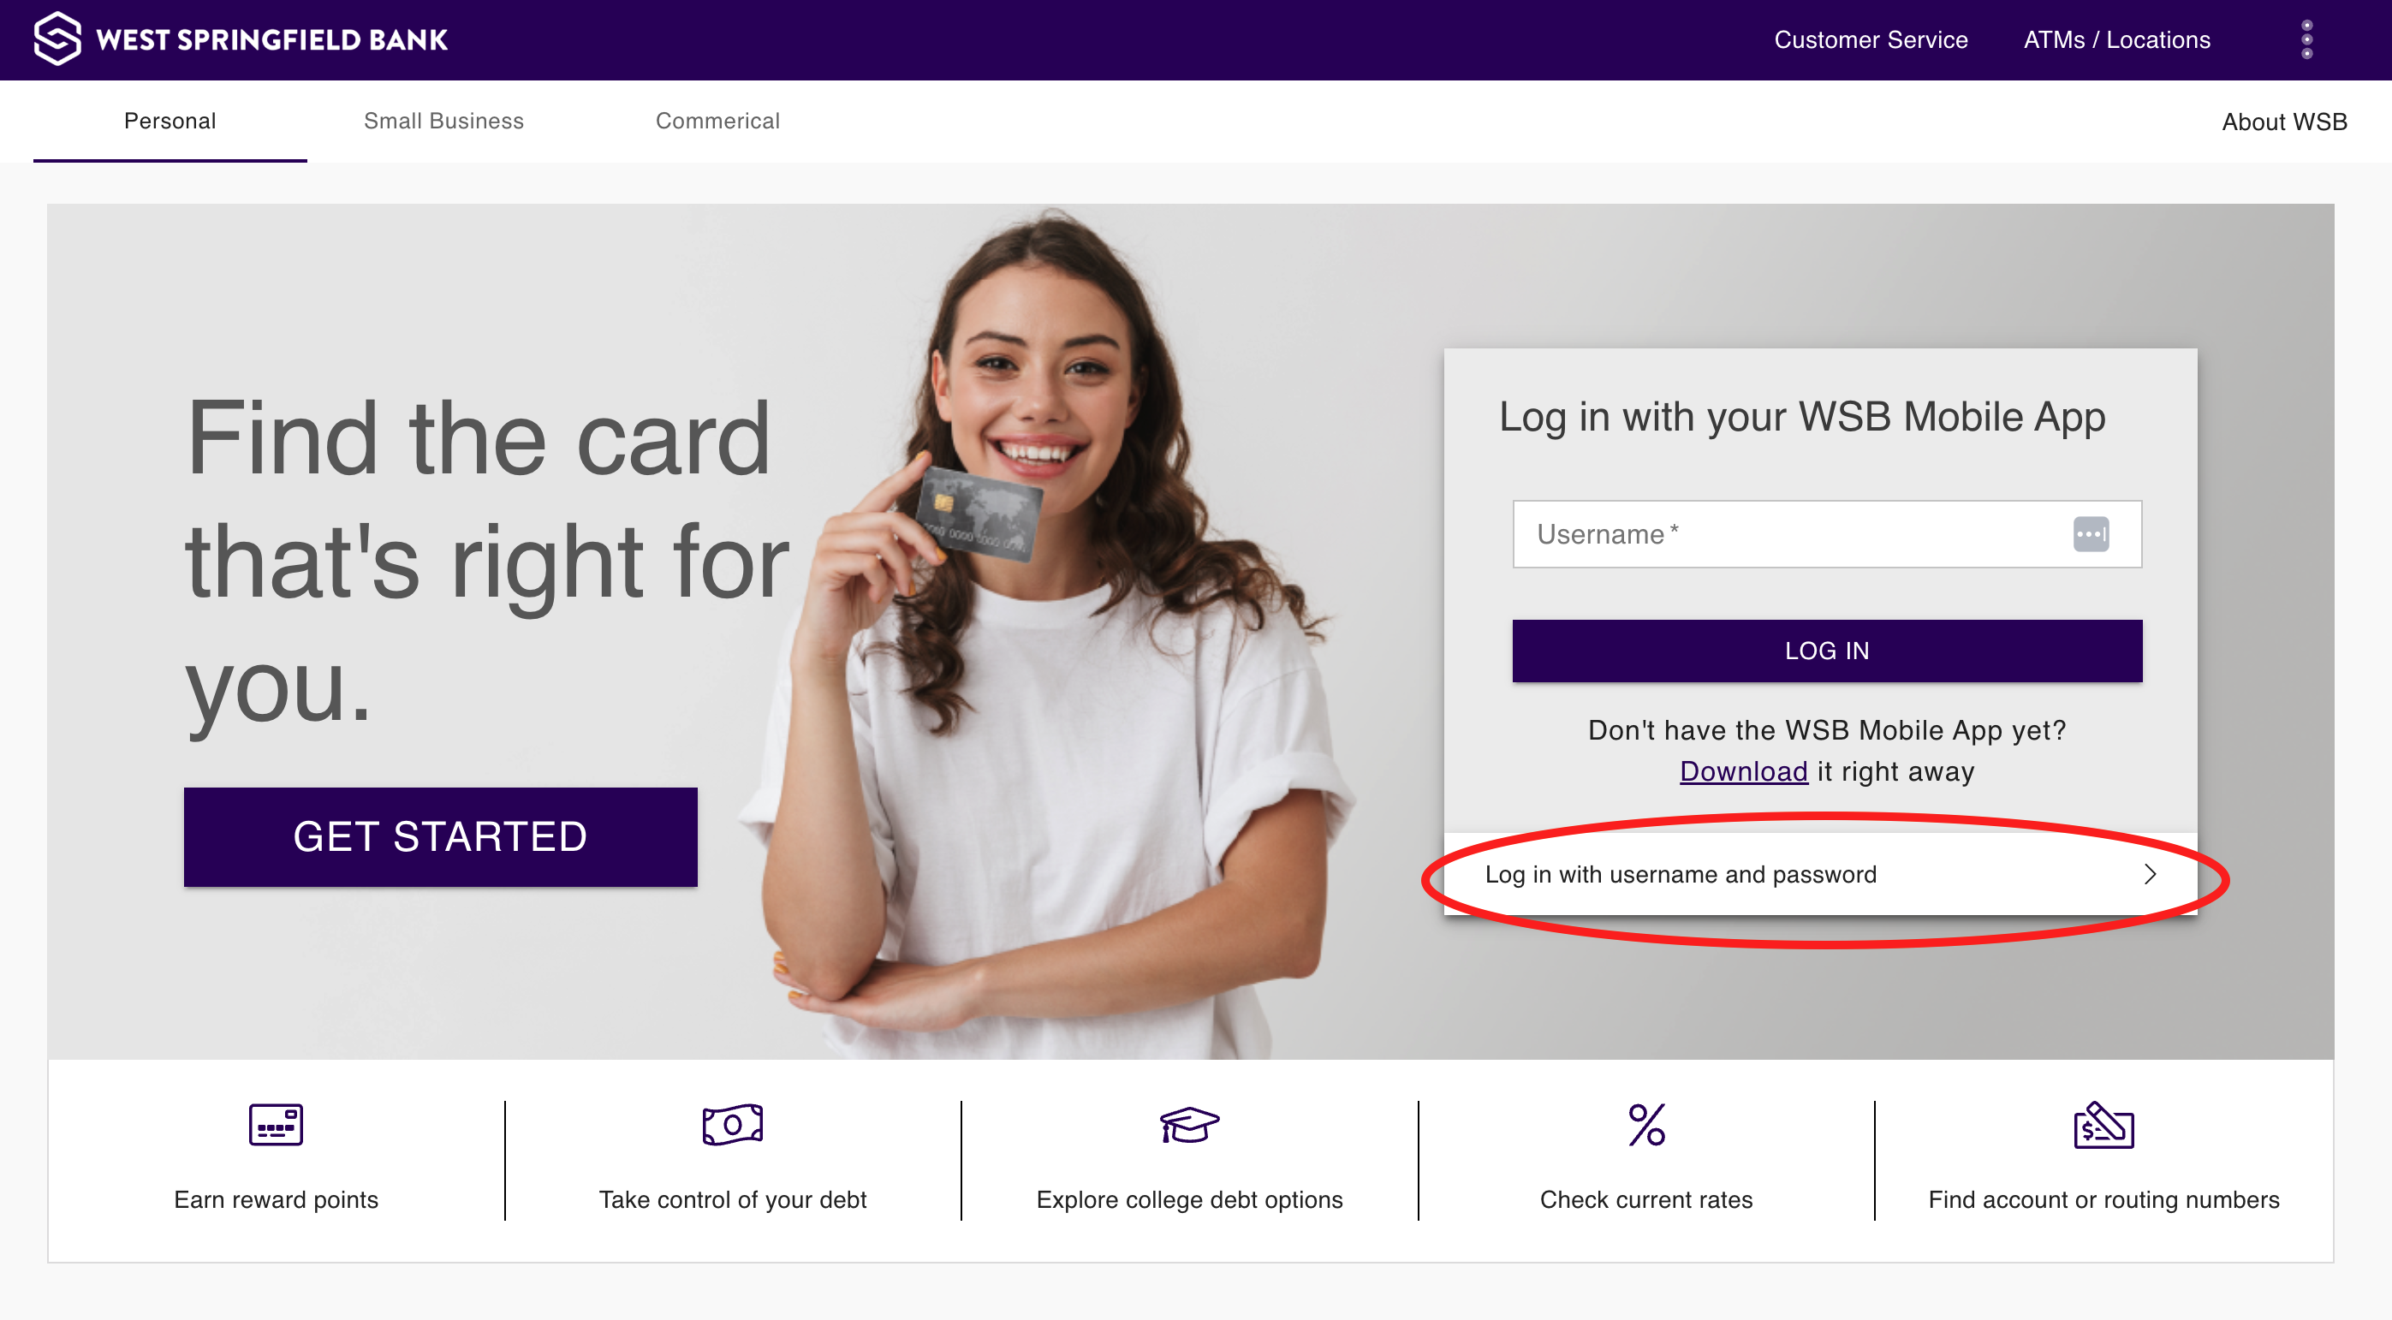
Task: Click the cash icon for debt control
Action: (733, 1124)
